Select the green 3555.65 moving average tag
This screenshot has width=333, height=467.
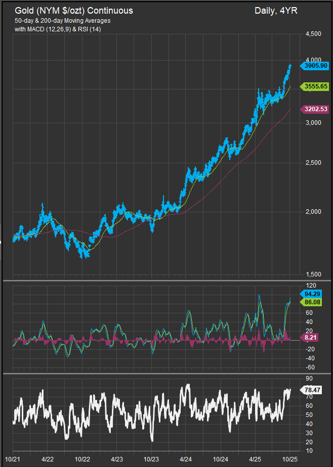coord(315,86)
